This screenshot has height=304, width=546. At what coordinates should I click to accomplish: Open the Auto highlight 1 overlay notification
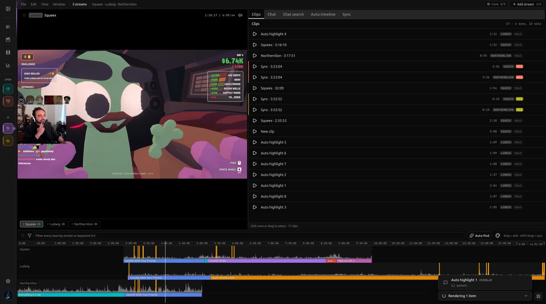pos(485,282)
